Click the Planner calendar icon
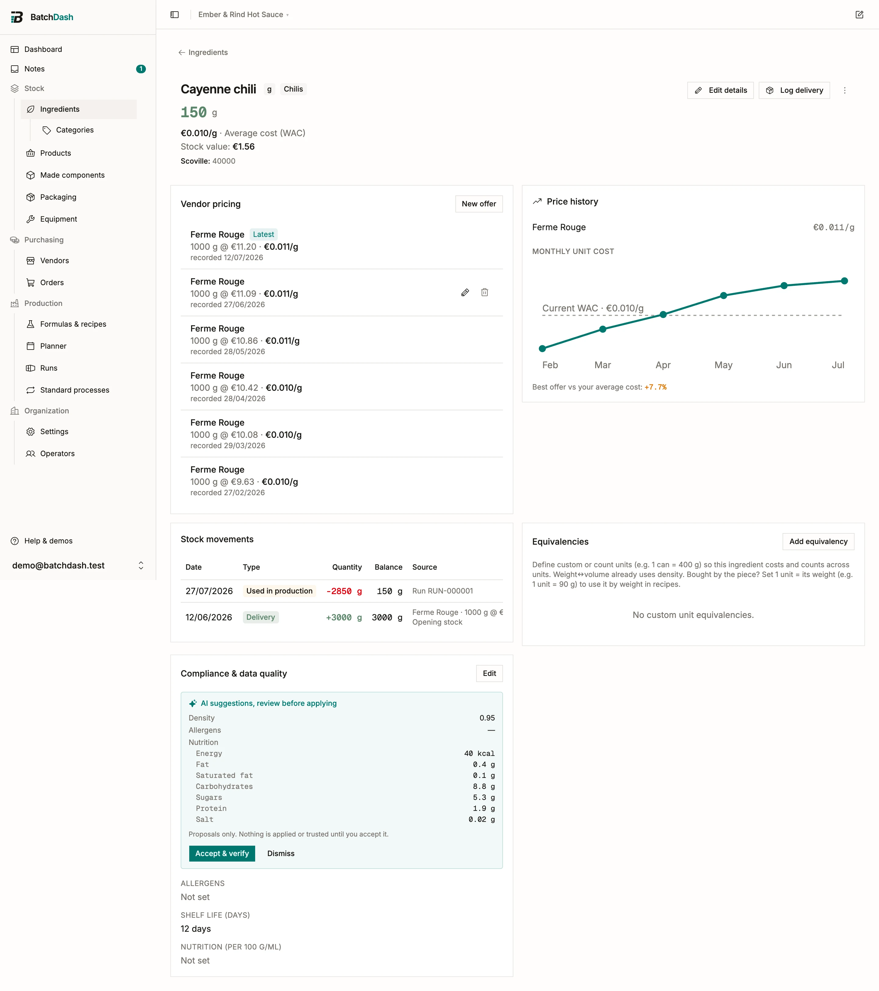Viewport: 879px width, 991px height. click(x=31, y=346)
